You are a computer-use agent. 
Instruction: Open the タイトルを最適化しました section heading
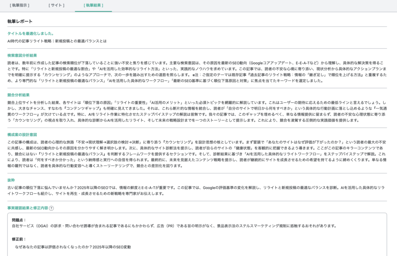click(x=29, y=34)
